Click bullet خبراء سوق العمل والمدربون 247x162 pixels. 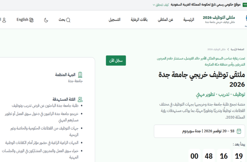[40, 154]
